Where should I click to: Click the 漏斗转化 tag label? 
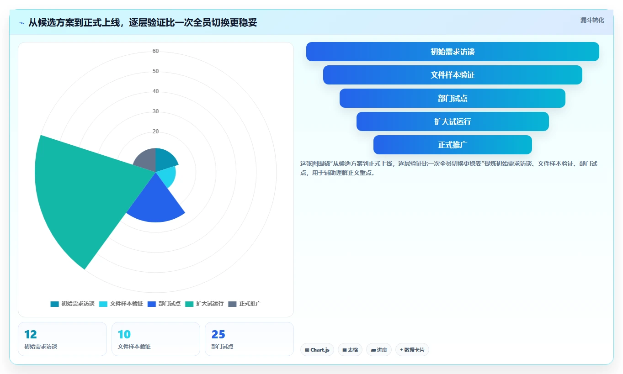click(592, 21)
